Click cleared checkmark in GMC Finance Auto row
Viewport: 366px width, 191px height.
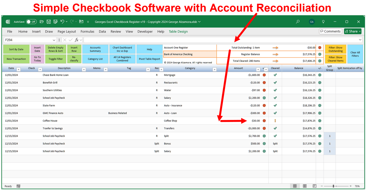275,113
